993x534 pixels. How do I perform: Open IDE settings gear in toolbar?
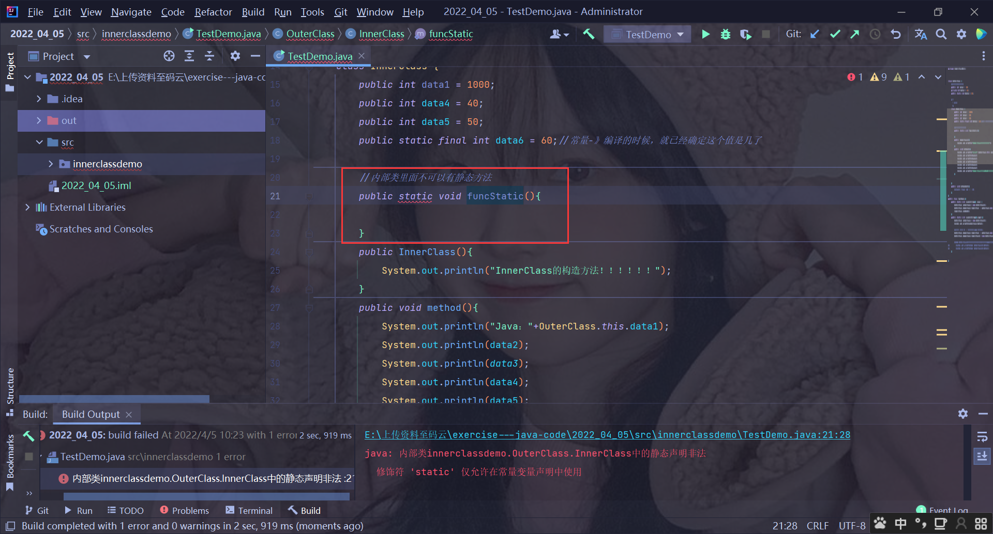961,34
